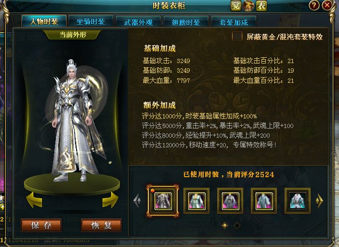The image size is (339, 247).
Task: Switch to second page indicator diamond
Action: (x=237, y=225)
